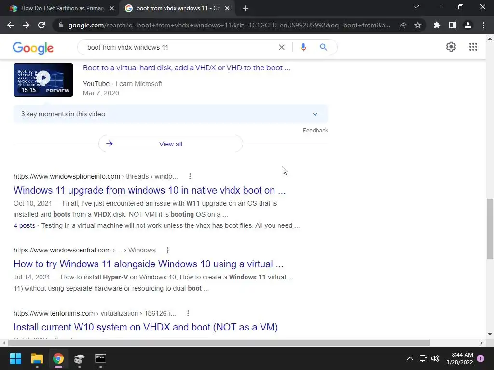
Task: Open a new browser tab
Action: pyautogui.click(x=246, y=8)
